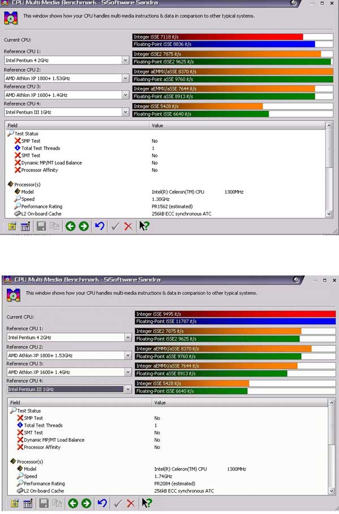
Task: Click the red X Cancel icon in the upper window
Action: (x=128, y=226)
